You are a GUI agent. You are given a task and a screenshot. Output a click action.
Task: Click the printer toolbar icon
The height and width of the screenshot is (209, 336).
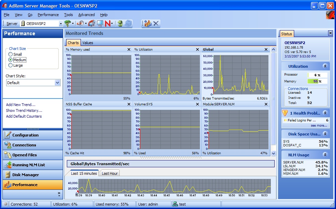(128, 23)
